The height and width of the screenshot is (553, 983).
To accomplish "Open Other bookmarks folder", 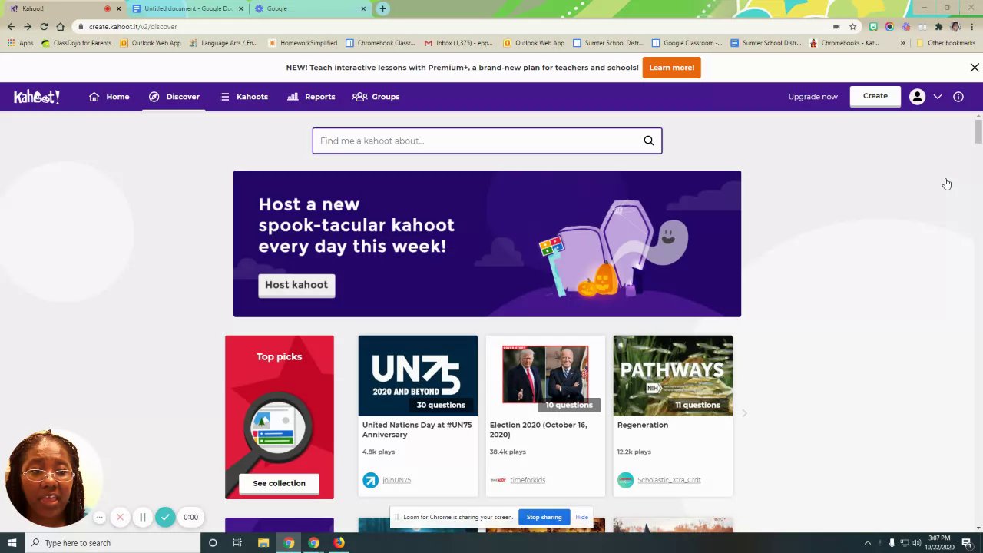I will 945,43.
